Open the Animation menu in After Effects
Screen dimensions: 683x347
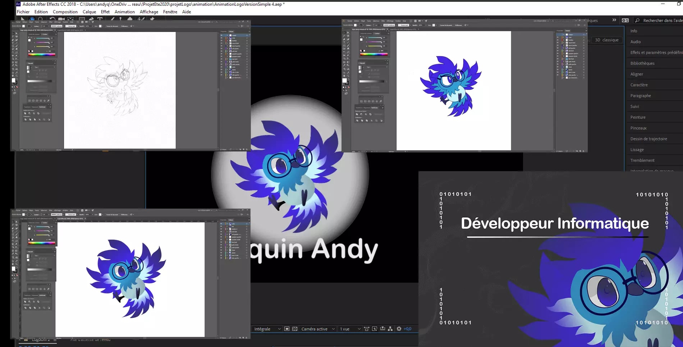point(125,12)
